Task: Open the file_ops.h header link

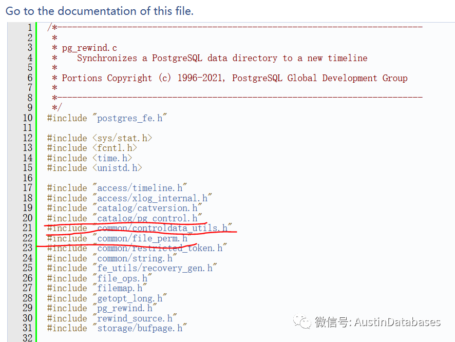Action: [x=122, y=278]
